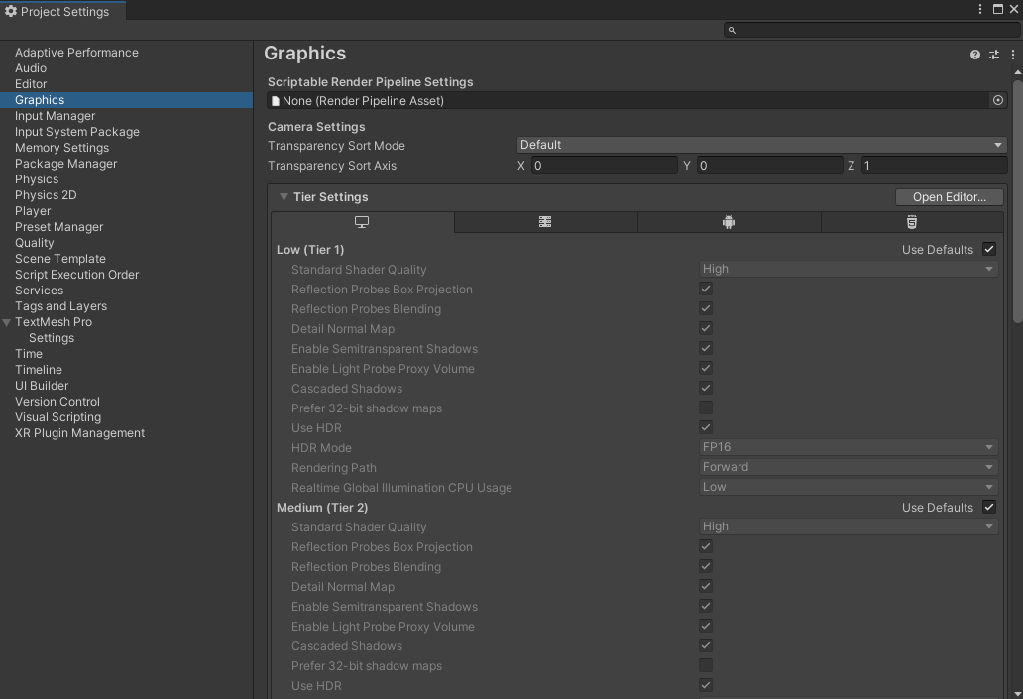Open Tier 2 Standard Shader Quality dropdown

click(x=849, y=526)
